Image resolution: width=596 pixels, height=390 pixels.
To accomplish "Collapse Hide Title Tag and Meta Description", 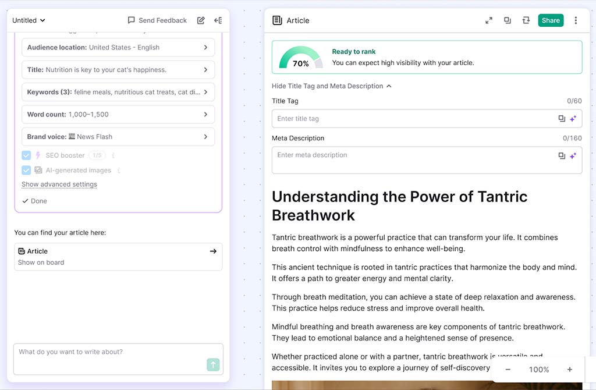I will pos(332,86).
